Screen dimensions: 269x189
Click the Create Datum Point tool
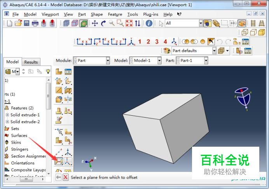click(59, 152)
